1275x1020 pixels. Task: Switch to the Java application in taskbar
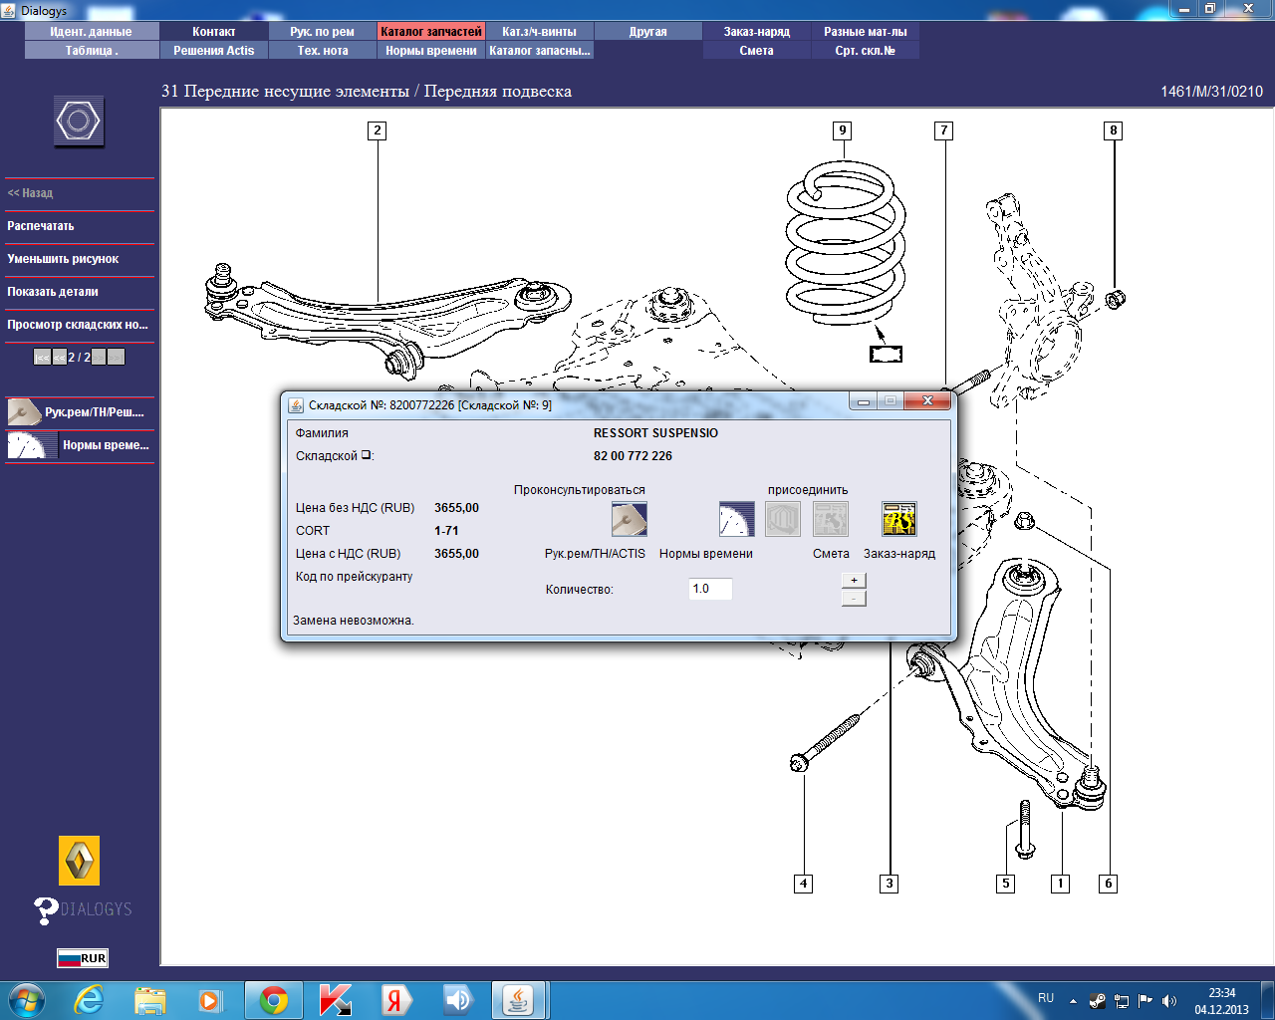(518, 1000)
